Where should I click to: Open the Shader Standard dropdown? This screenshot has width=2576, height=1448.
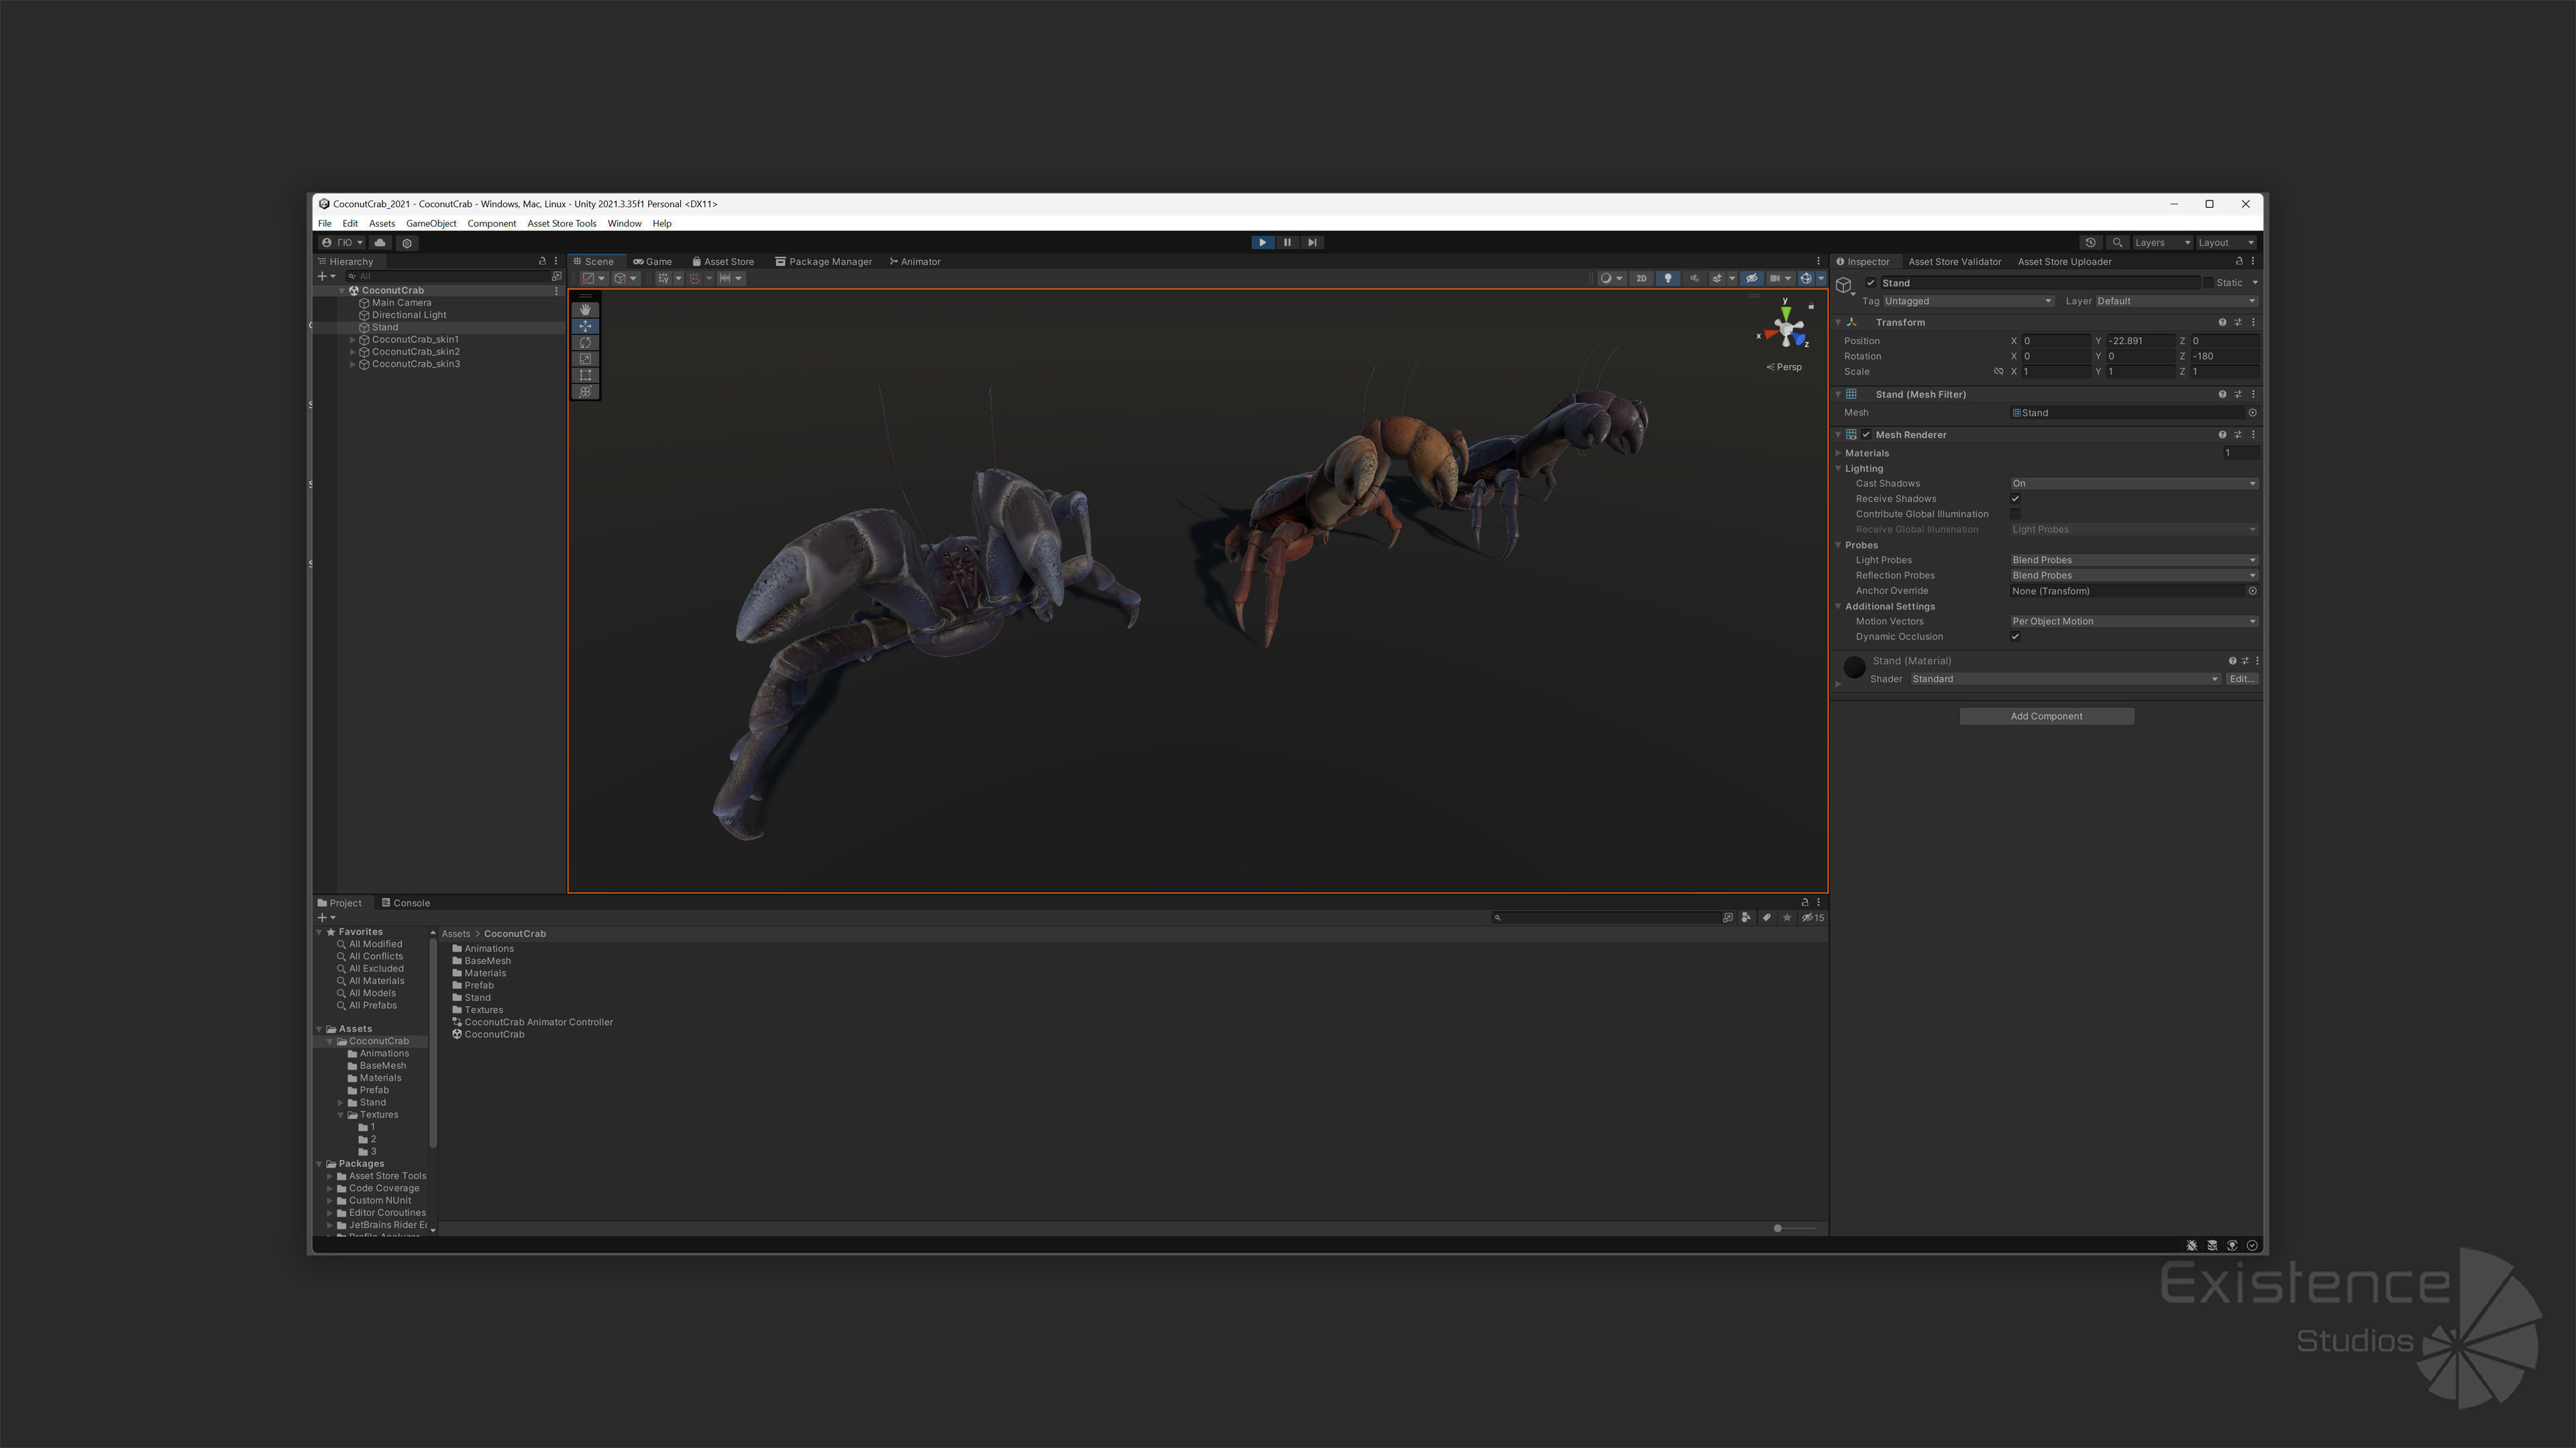(x=2065, y=680)
